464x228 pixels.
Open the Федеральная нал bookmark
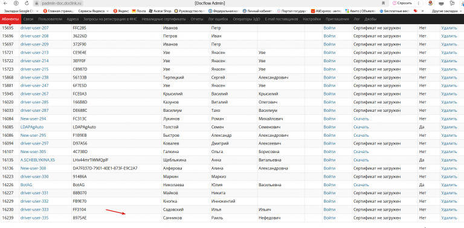point(224,11)
